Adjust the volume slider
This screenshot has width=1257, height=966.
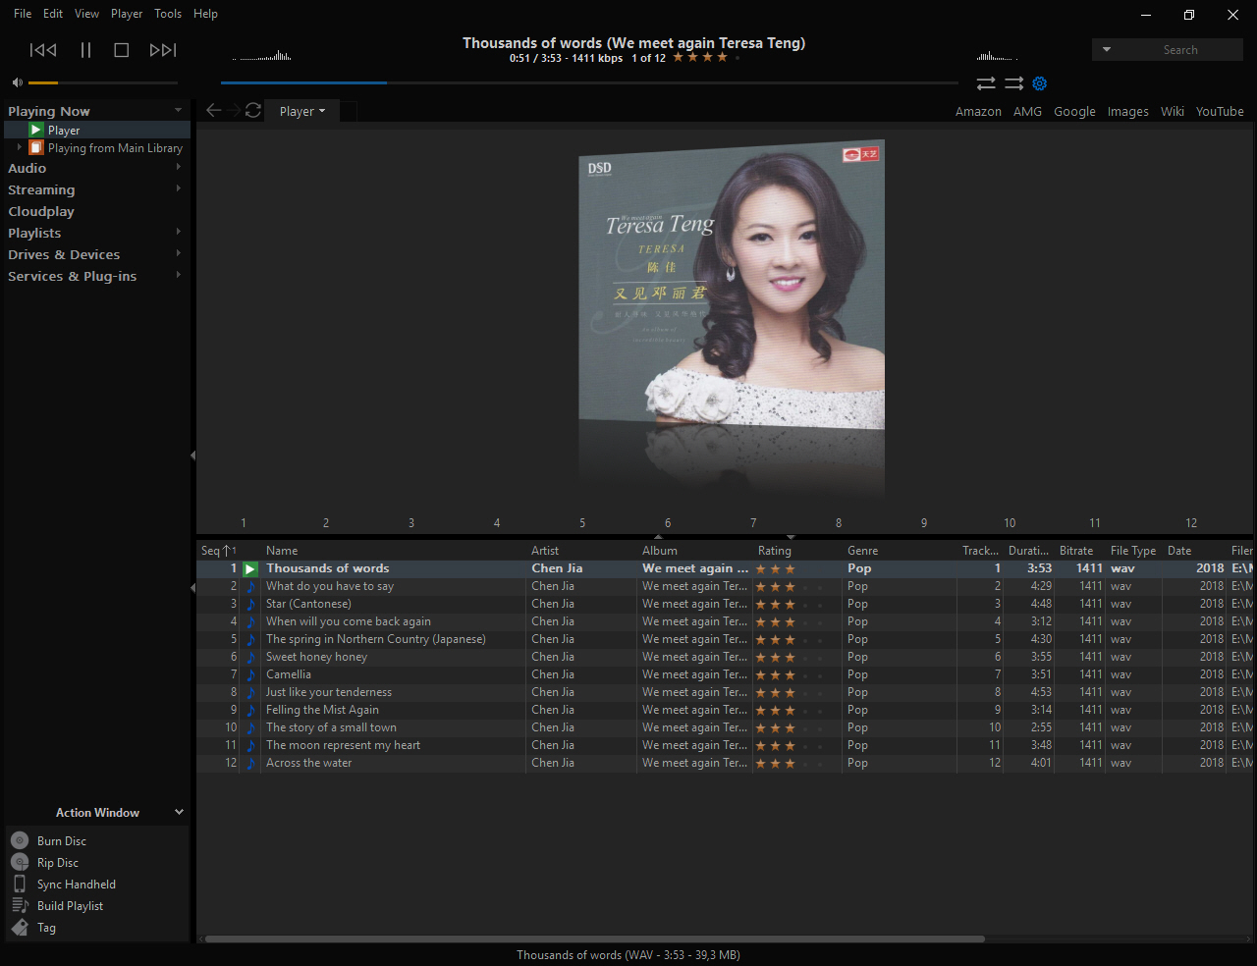(103, 82)
